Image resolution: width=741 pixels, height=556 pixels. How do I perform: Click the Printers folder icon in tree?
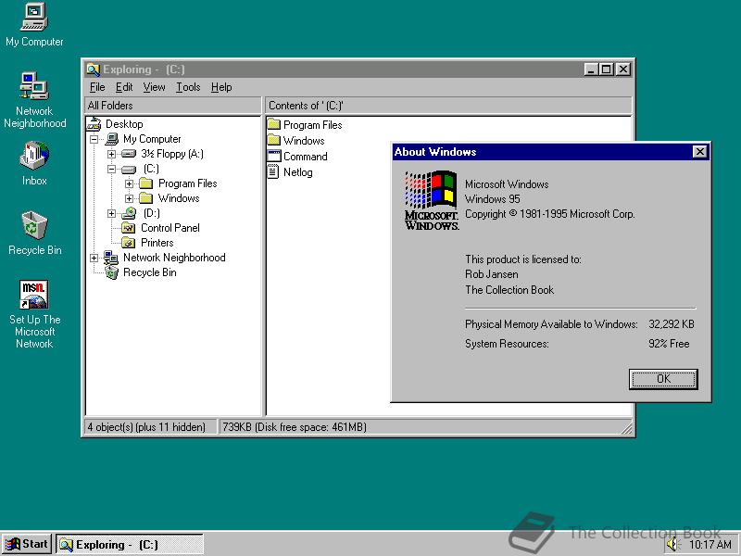129,243
